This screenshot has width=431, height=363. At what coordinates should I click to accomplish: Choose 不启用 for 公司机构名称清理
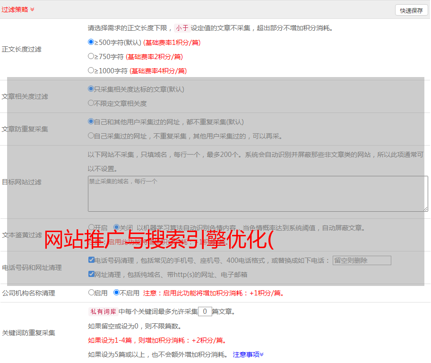[116, 293]
